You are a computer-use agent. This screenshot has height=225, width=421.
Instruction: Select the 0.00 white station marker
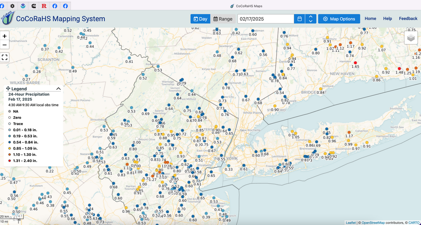point(137,139)
